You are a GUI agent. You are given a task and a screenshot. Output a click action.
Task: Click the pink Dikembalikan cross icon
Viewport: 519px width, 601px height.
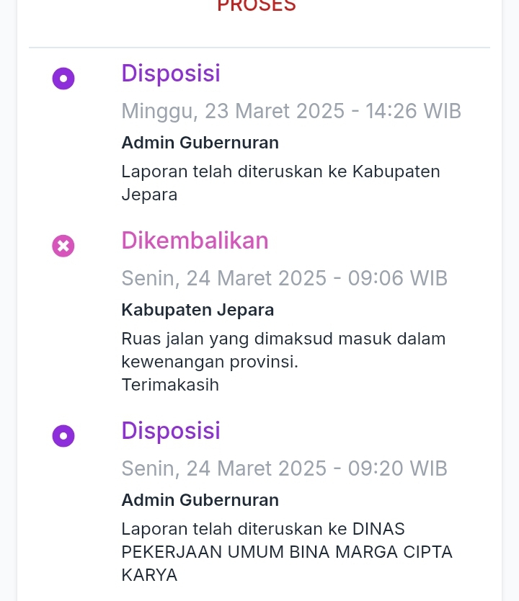point(63,246)
